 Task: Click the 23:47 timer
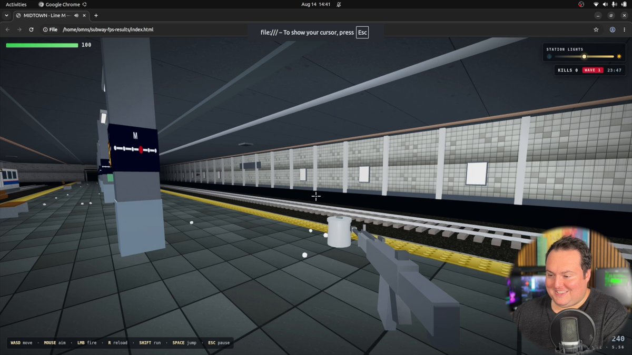pyautogui.click(x=614, y=70)
